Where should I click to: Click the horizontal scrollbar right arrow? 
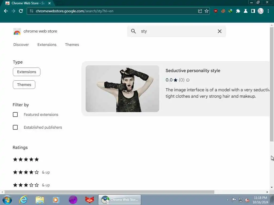coord(267,192)
